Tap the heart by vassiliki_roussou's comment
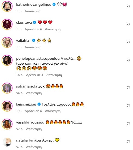The image size is (133, 150). point(128,124)
